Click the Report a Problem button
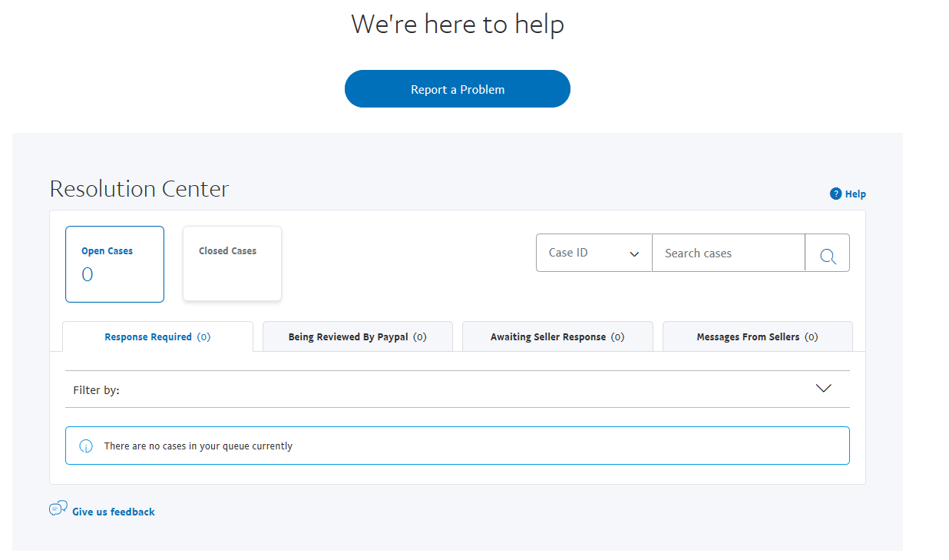949x560 pixels. coord(457,88)
